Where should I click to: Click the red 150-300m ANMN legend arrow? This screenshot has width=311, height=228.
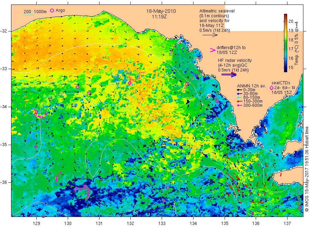pyautogui.click(x=239, y=101)
